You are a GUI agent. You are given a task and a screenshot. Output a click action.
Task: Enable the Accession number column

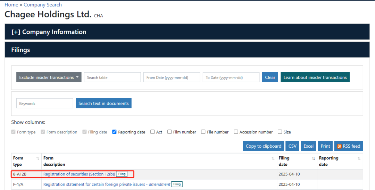pos(236,132)
